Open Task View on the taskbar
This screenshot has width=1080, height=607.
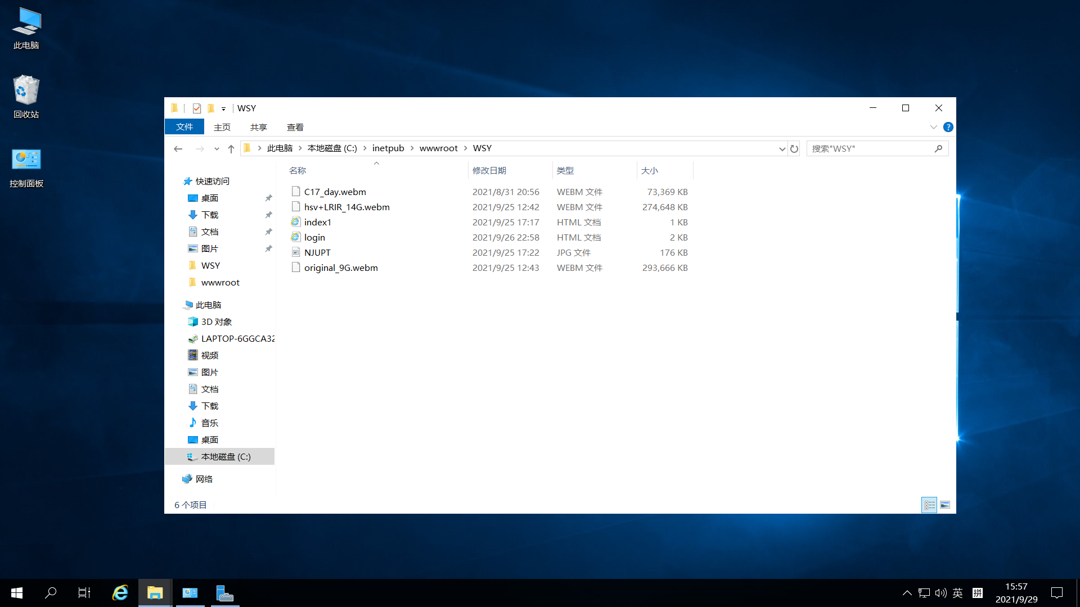coord(84,593)
